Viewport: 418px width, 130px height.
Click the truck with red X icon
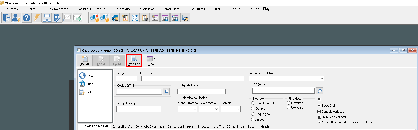click(95, 18)
